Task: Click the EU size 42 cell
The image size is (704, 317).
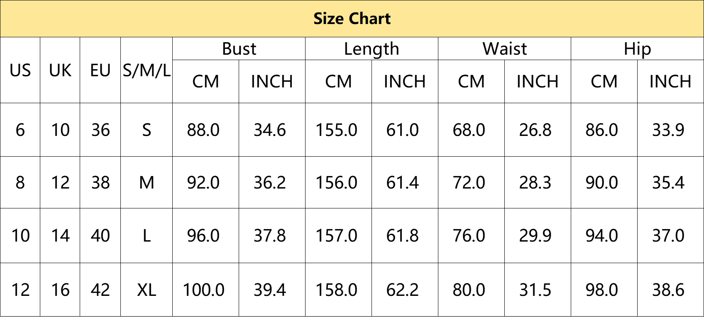Action: click(100, 290)
